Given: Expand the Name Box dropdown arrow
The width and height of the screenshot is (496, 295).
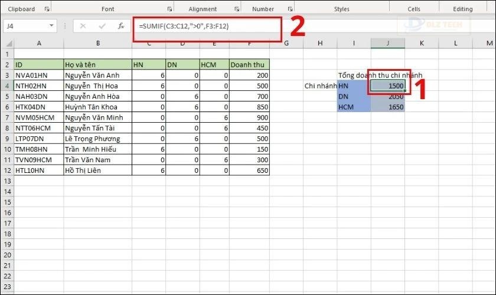Looking at the screenshot, I should pyautogui.click(x=52, y=27).
